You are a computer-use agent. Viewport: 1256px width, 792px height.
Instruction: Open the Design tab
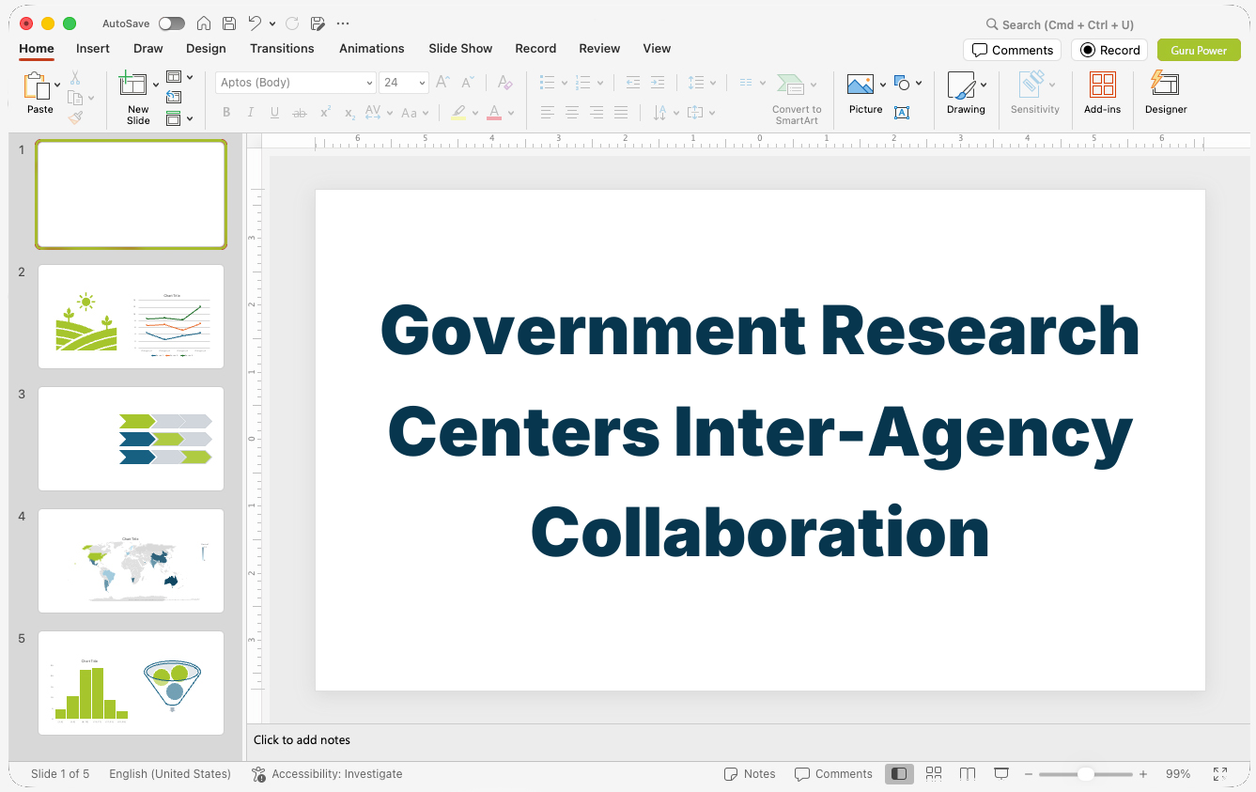click(206, 49)
